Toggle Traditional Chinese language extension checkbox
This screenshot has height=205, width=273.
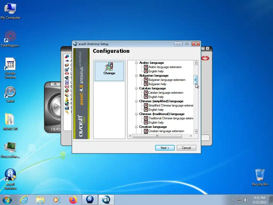(x=146, y=118)
